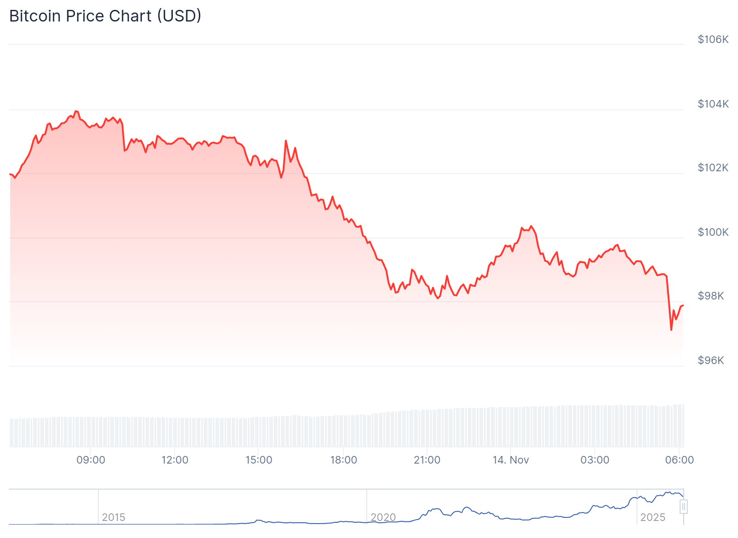Image resolution: width=738 pixels, height=538 pixels.
Task: Click the sharp price dip before 06:00
Action: 671,330
